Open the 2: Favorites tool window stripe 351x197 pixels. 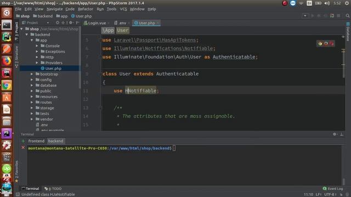pos(16,171)
